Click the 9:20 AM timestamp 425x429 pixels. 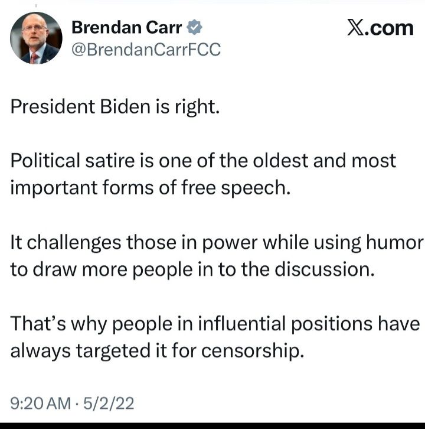41,403
